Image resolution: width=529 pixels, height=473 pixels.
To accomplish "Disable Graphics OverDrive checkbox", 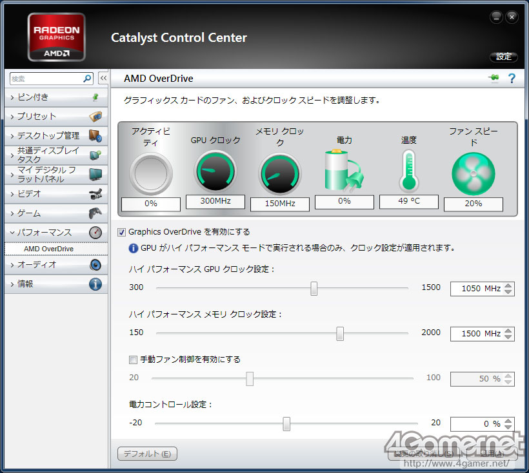I will coord(121,232).
